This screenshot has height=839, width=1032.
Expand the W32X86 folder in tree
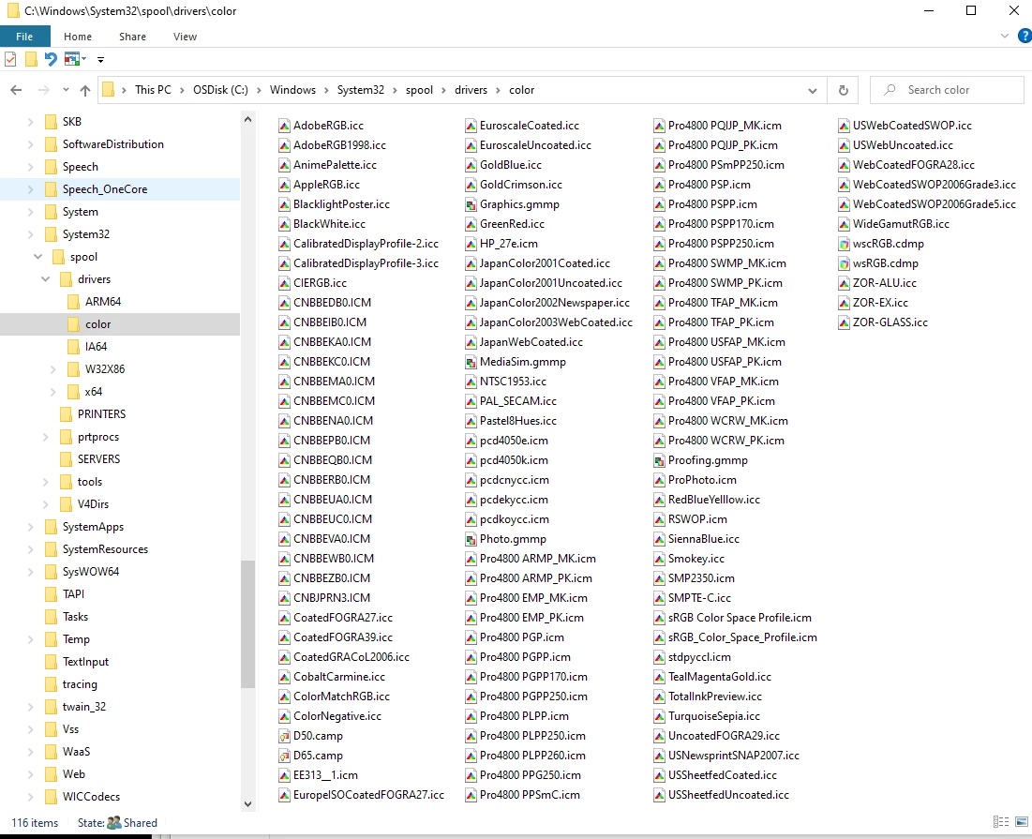tap(53, 369)
